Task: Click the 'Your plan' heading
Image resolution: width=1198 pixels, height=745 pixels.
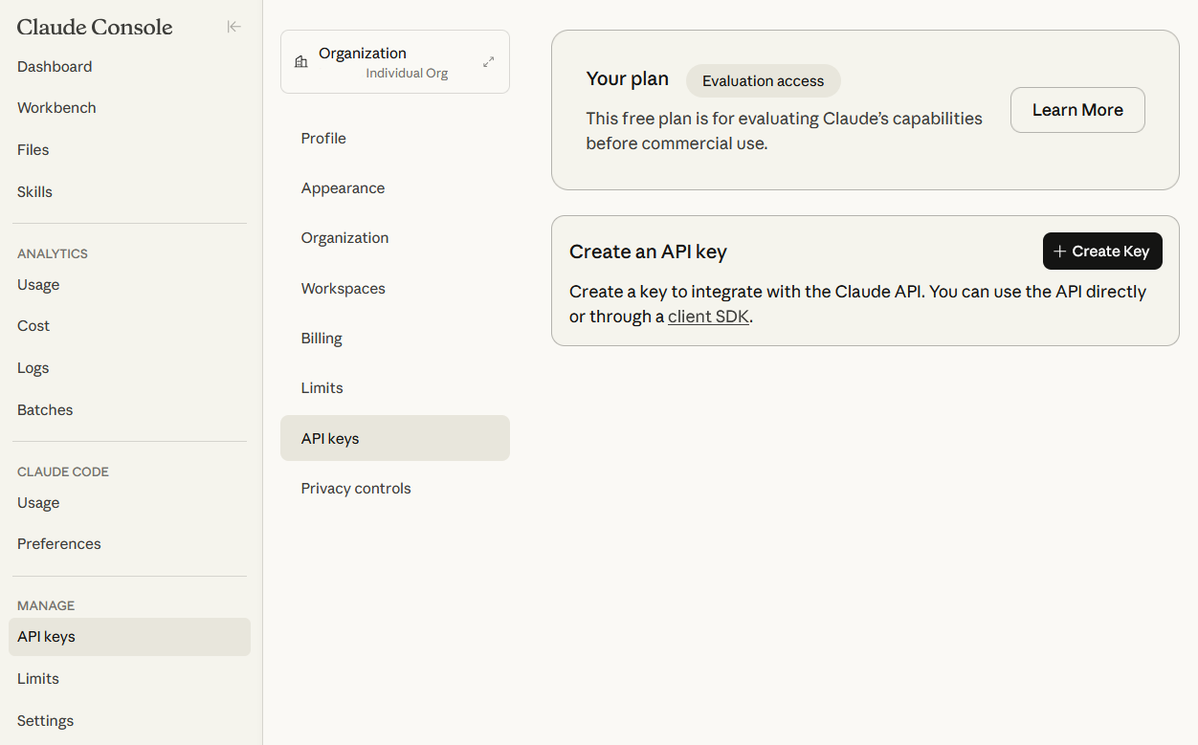Action: (628, 78)
